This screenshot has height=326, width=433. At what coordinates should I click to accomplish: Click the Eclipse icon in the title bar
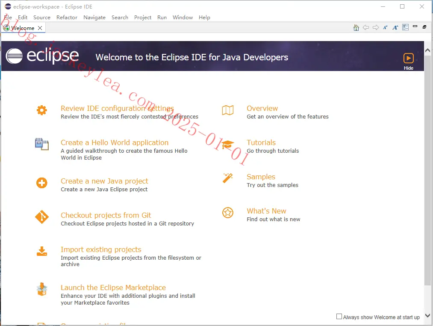tap(8, 6)
